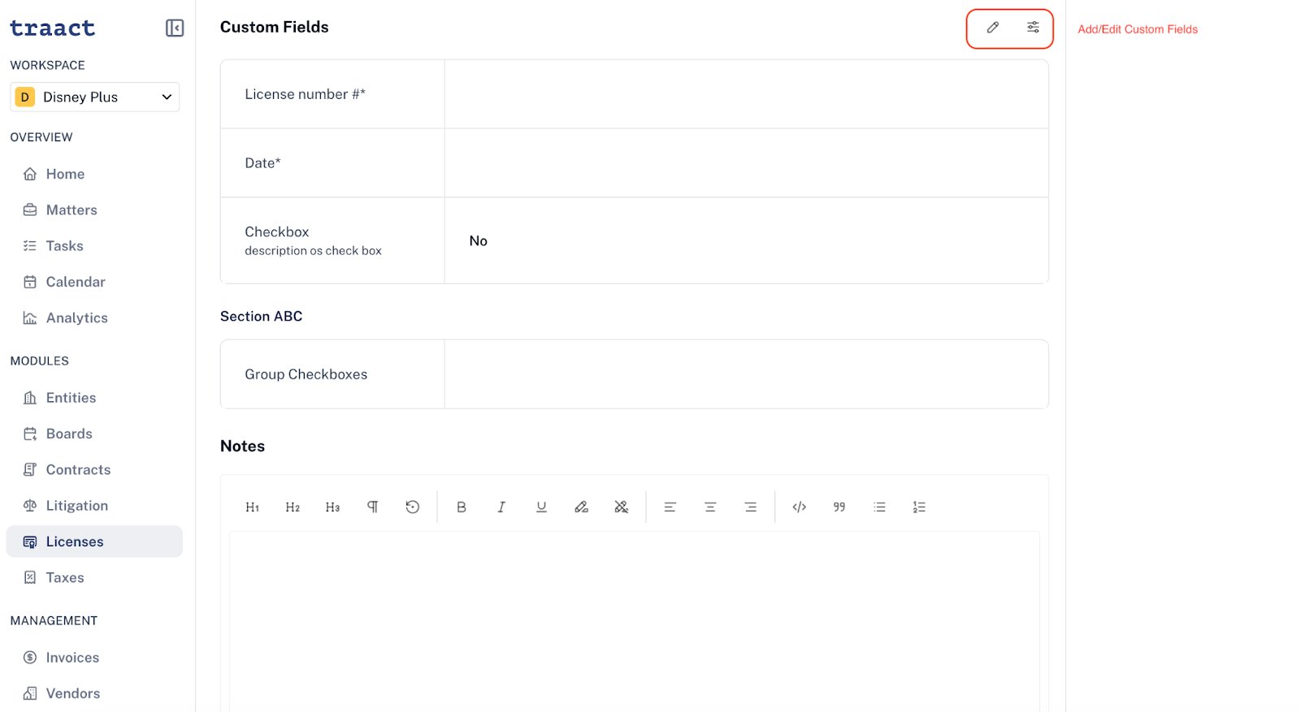Open Invoices under Management

[x=72, y=658]
